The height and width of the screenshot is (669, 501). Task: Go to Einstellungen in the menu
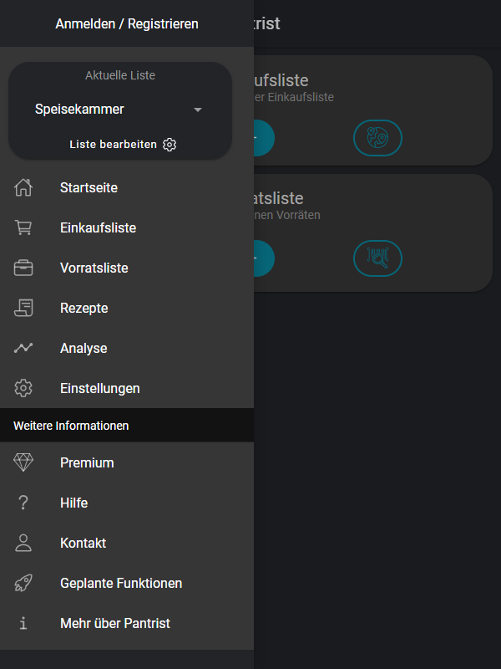(127, 388)
